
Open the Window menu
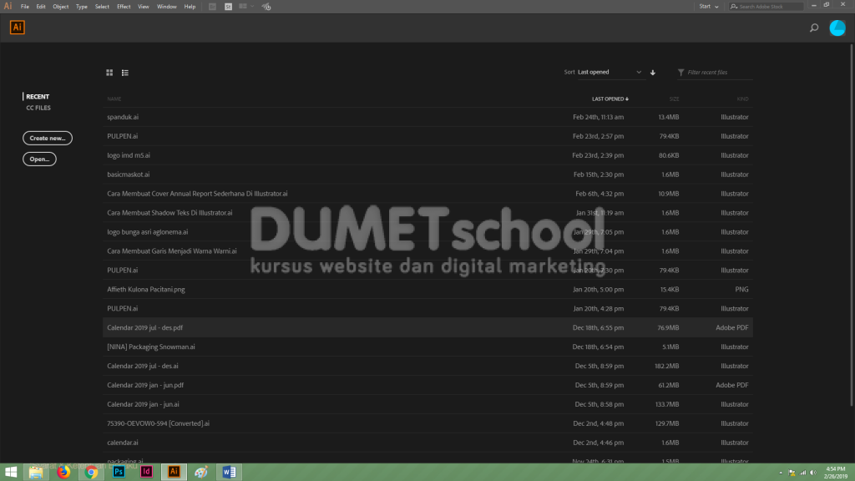167,7
